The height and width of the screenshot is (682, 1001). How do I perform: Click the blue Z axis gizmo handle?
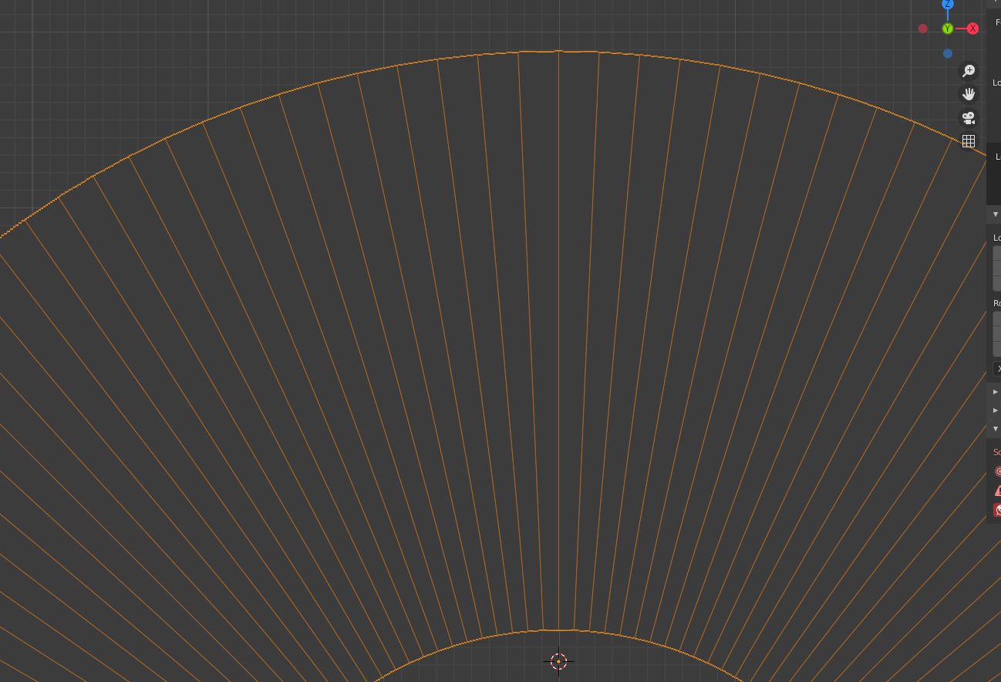tap(948, 4)
